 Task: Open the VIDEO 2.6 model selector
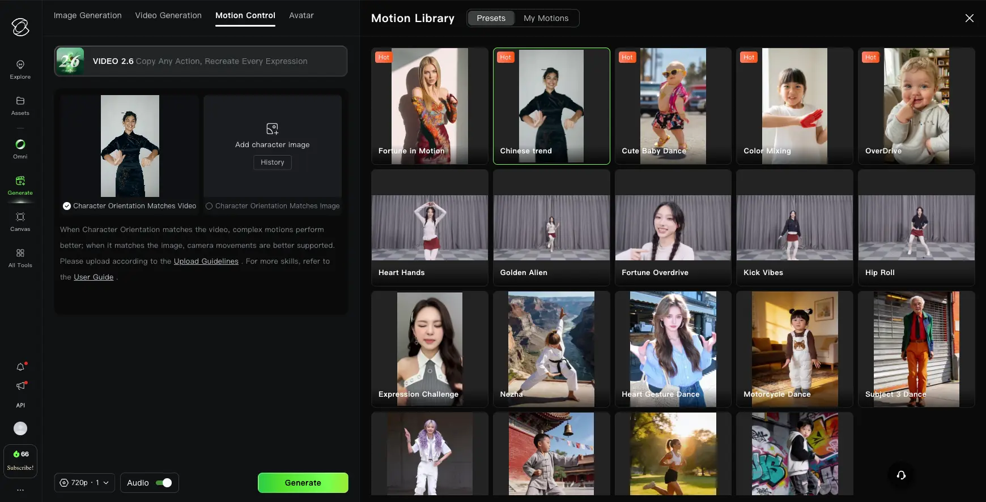(x=201, y=61)
